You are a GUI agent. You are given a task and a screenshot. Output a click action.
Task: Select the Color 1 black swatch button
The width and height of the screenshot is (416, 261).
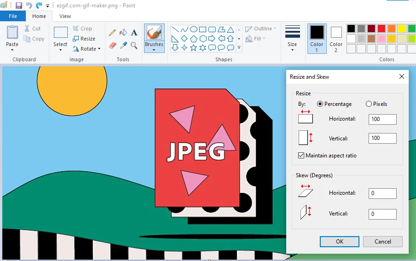pyautogui.click(x=317, y=39)
